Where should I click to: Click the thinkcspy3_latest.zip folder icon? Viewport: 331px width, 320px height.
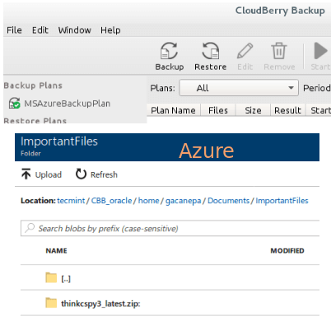(51, 303)
